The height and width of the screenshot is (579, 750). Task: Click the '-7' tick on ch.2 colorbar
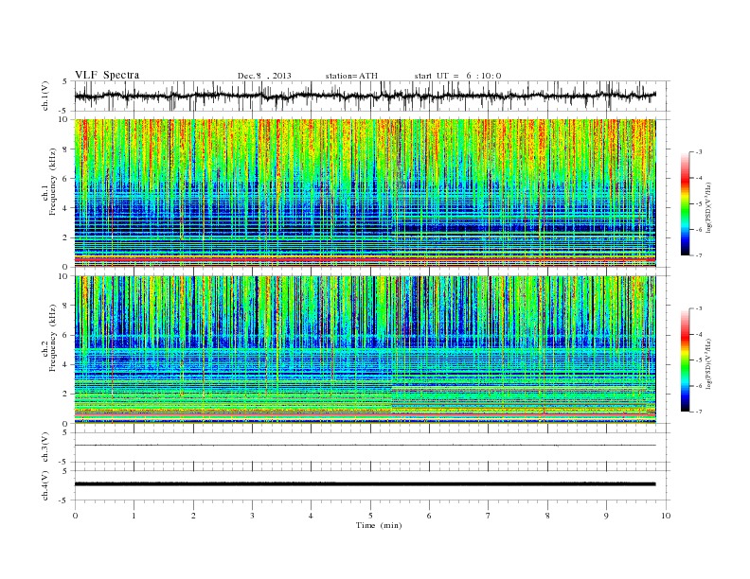[698, 412]
